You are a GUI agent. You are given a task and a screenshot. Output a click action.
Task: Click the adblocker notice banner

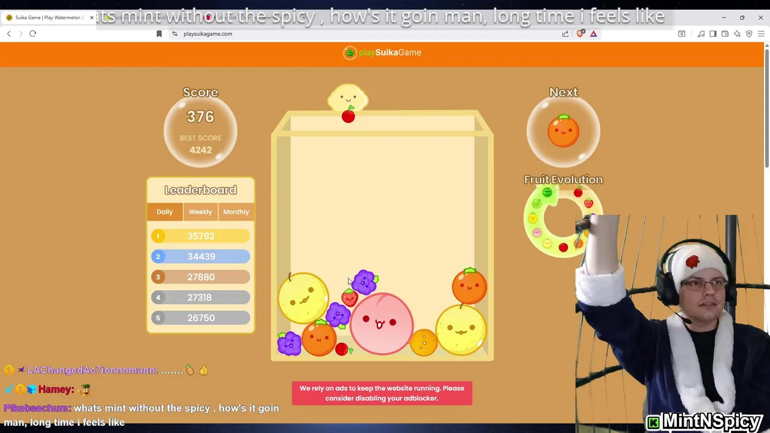point(382,393)
